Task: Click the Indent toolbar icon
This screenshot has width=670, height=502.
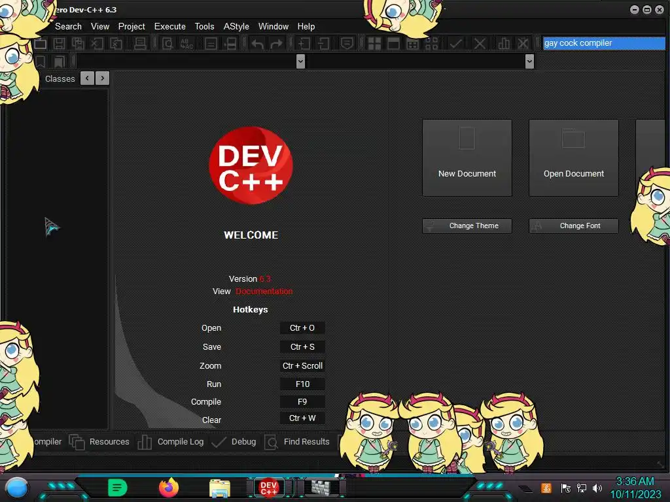Action: 304,44
